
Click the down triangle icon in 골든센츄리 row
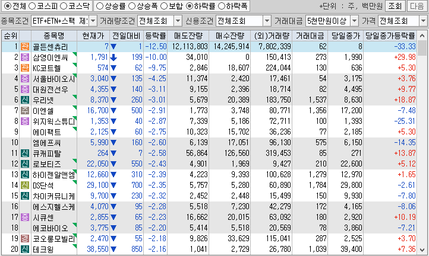tap(113, 47)
